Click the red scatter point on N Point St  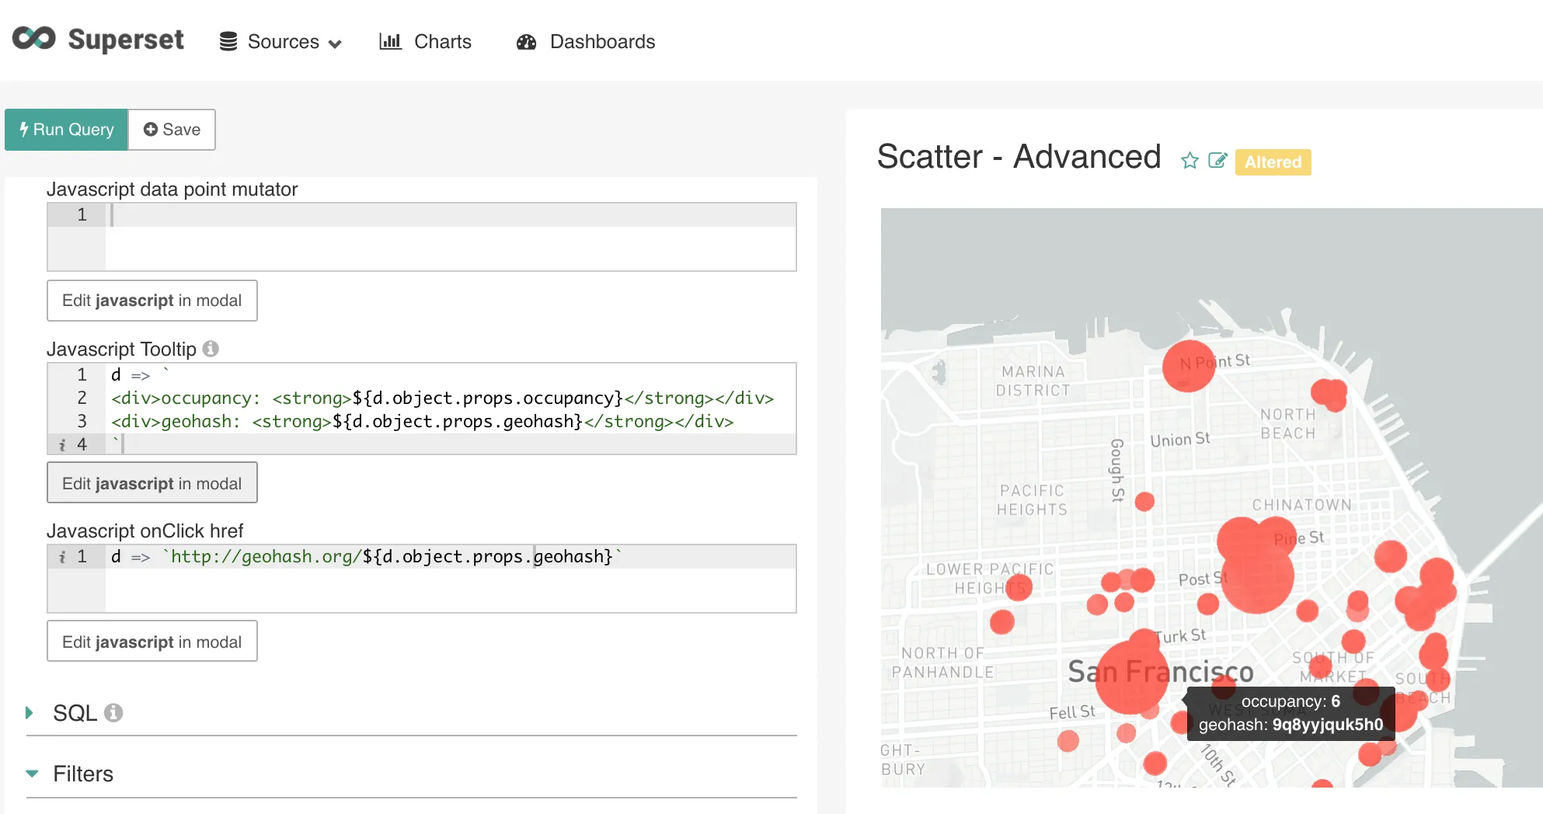pos(1188,366)
